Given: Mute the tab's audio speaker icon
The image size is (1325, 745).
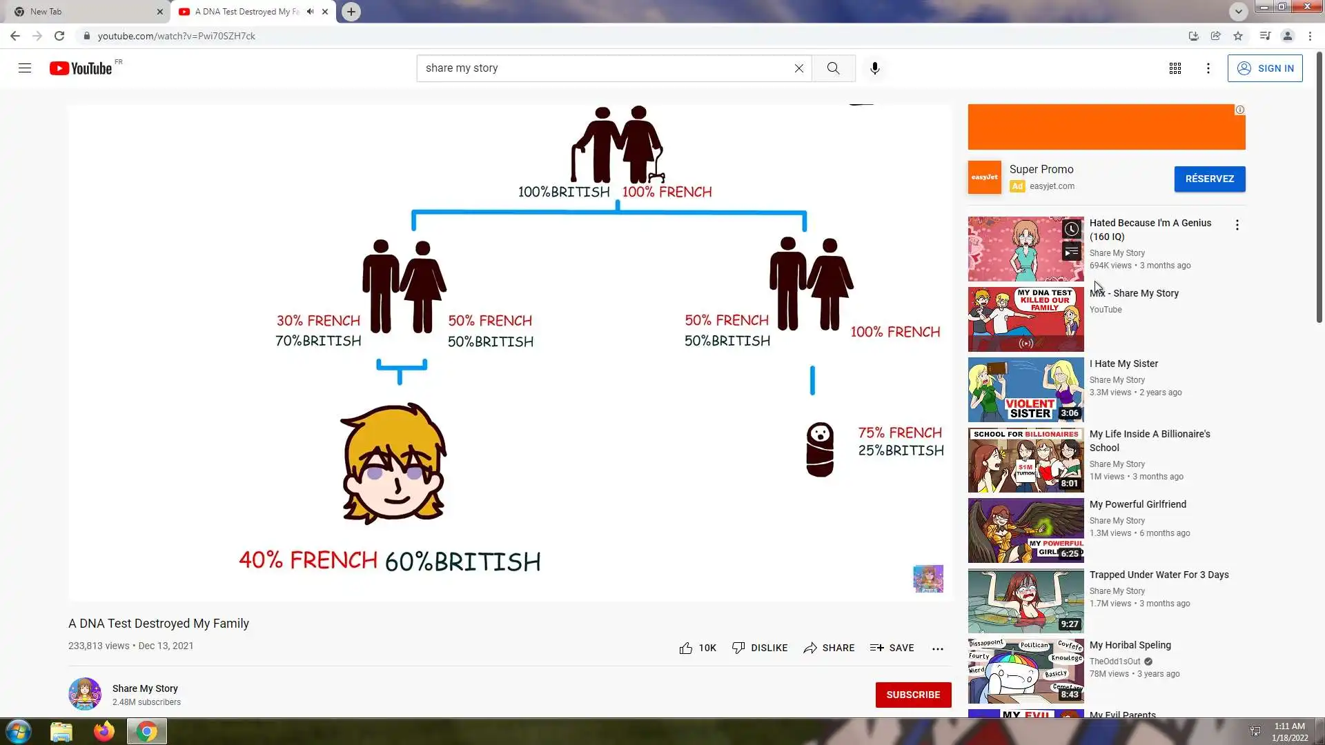Looking at the screenshot, I should coord(311,12).
